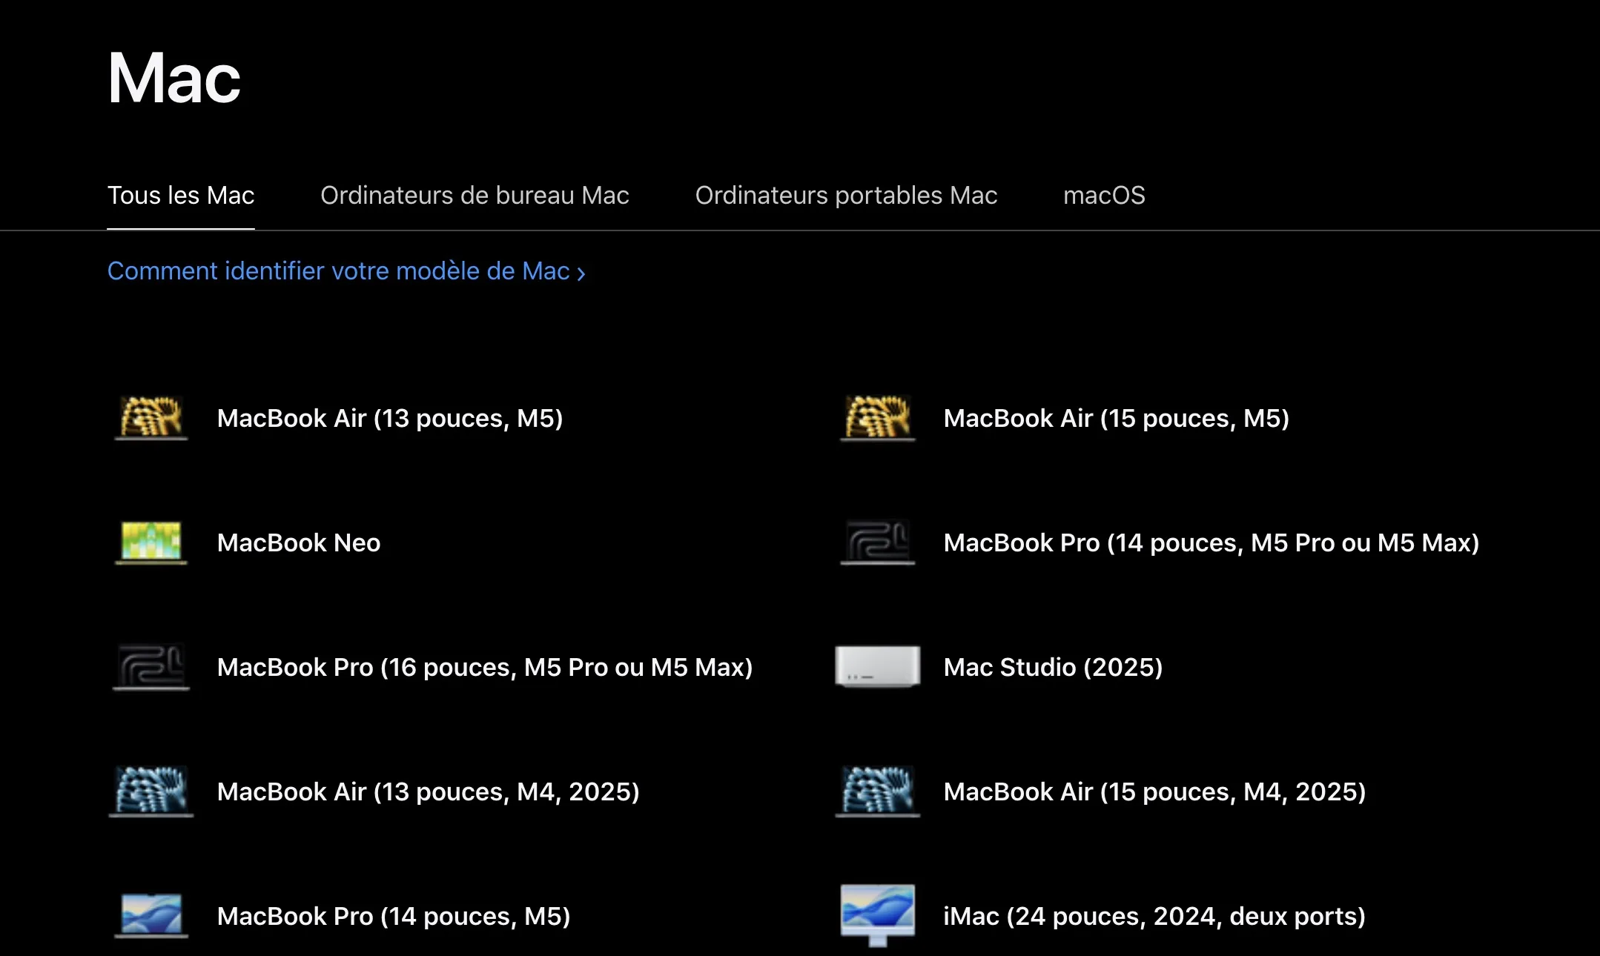Select the MacBook Air (13 pouces, M4, 2025) icon

150,791
